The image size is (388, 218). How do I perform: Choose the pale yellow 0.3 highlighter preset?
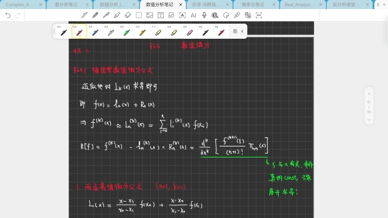(174, 31)
